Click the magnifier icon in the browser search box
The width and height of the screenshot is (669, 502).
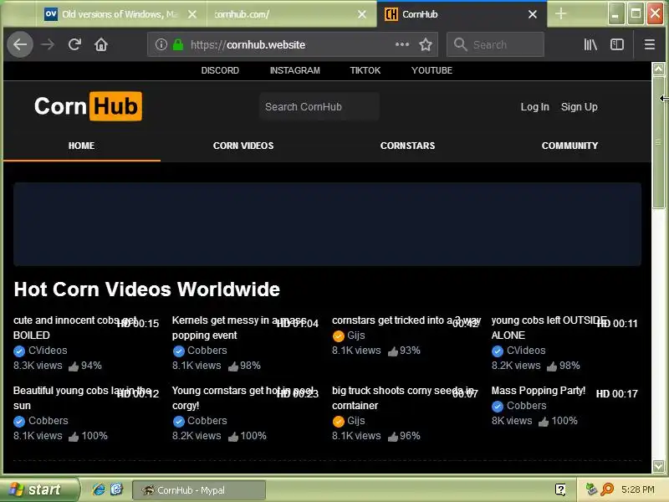tap(461, 44)
